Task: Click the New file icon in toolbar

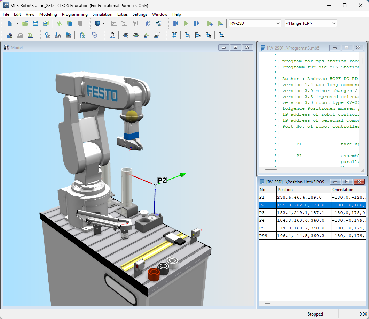Action: [x=10, y=23]
